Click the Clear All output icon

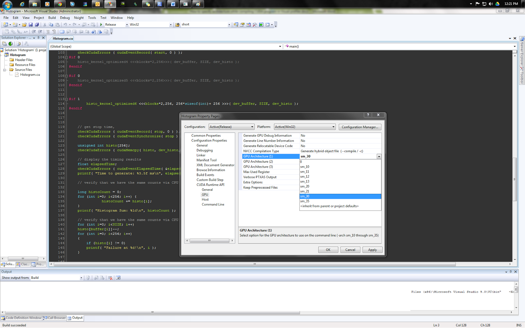(x=110, y=278)
